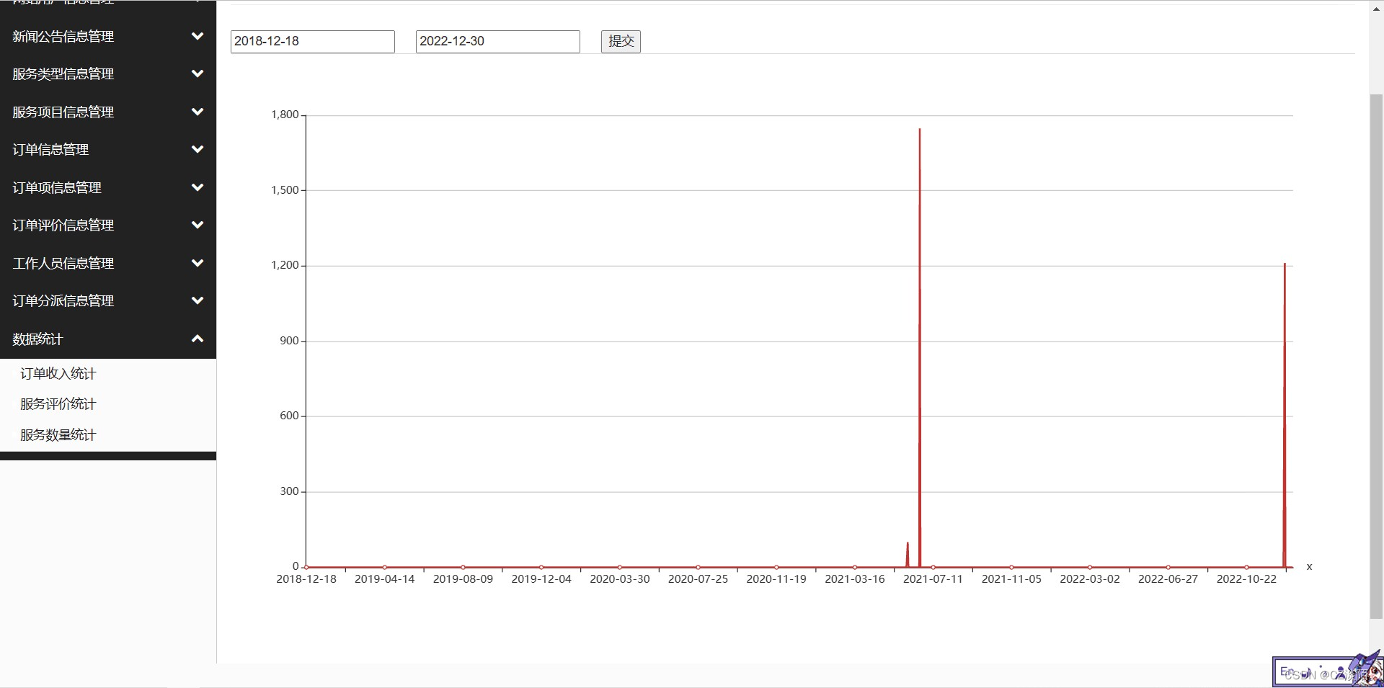Image resolution: width=1384 pixels, height=688 pixels.
Task: Click x-axis label 2019-04-14
Action: click(x=385, y=579)
